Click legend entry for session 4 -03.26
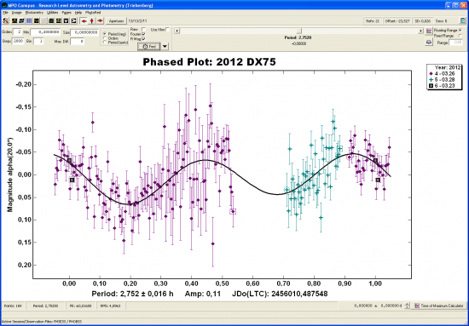Screen dimensions: 469x326 click(x=443, y=73)
